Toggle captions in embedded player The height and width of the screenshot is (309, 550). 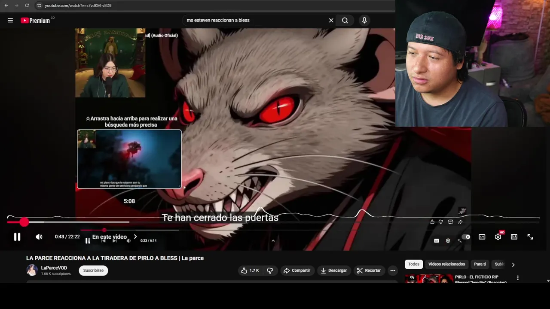click(437, 241)
